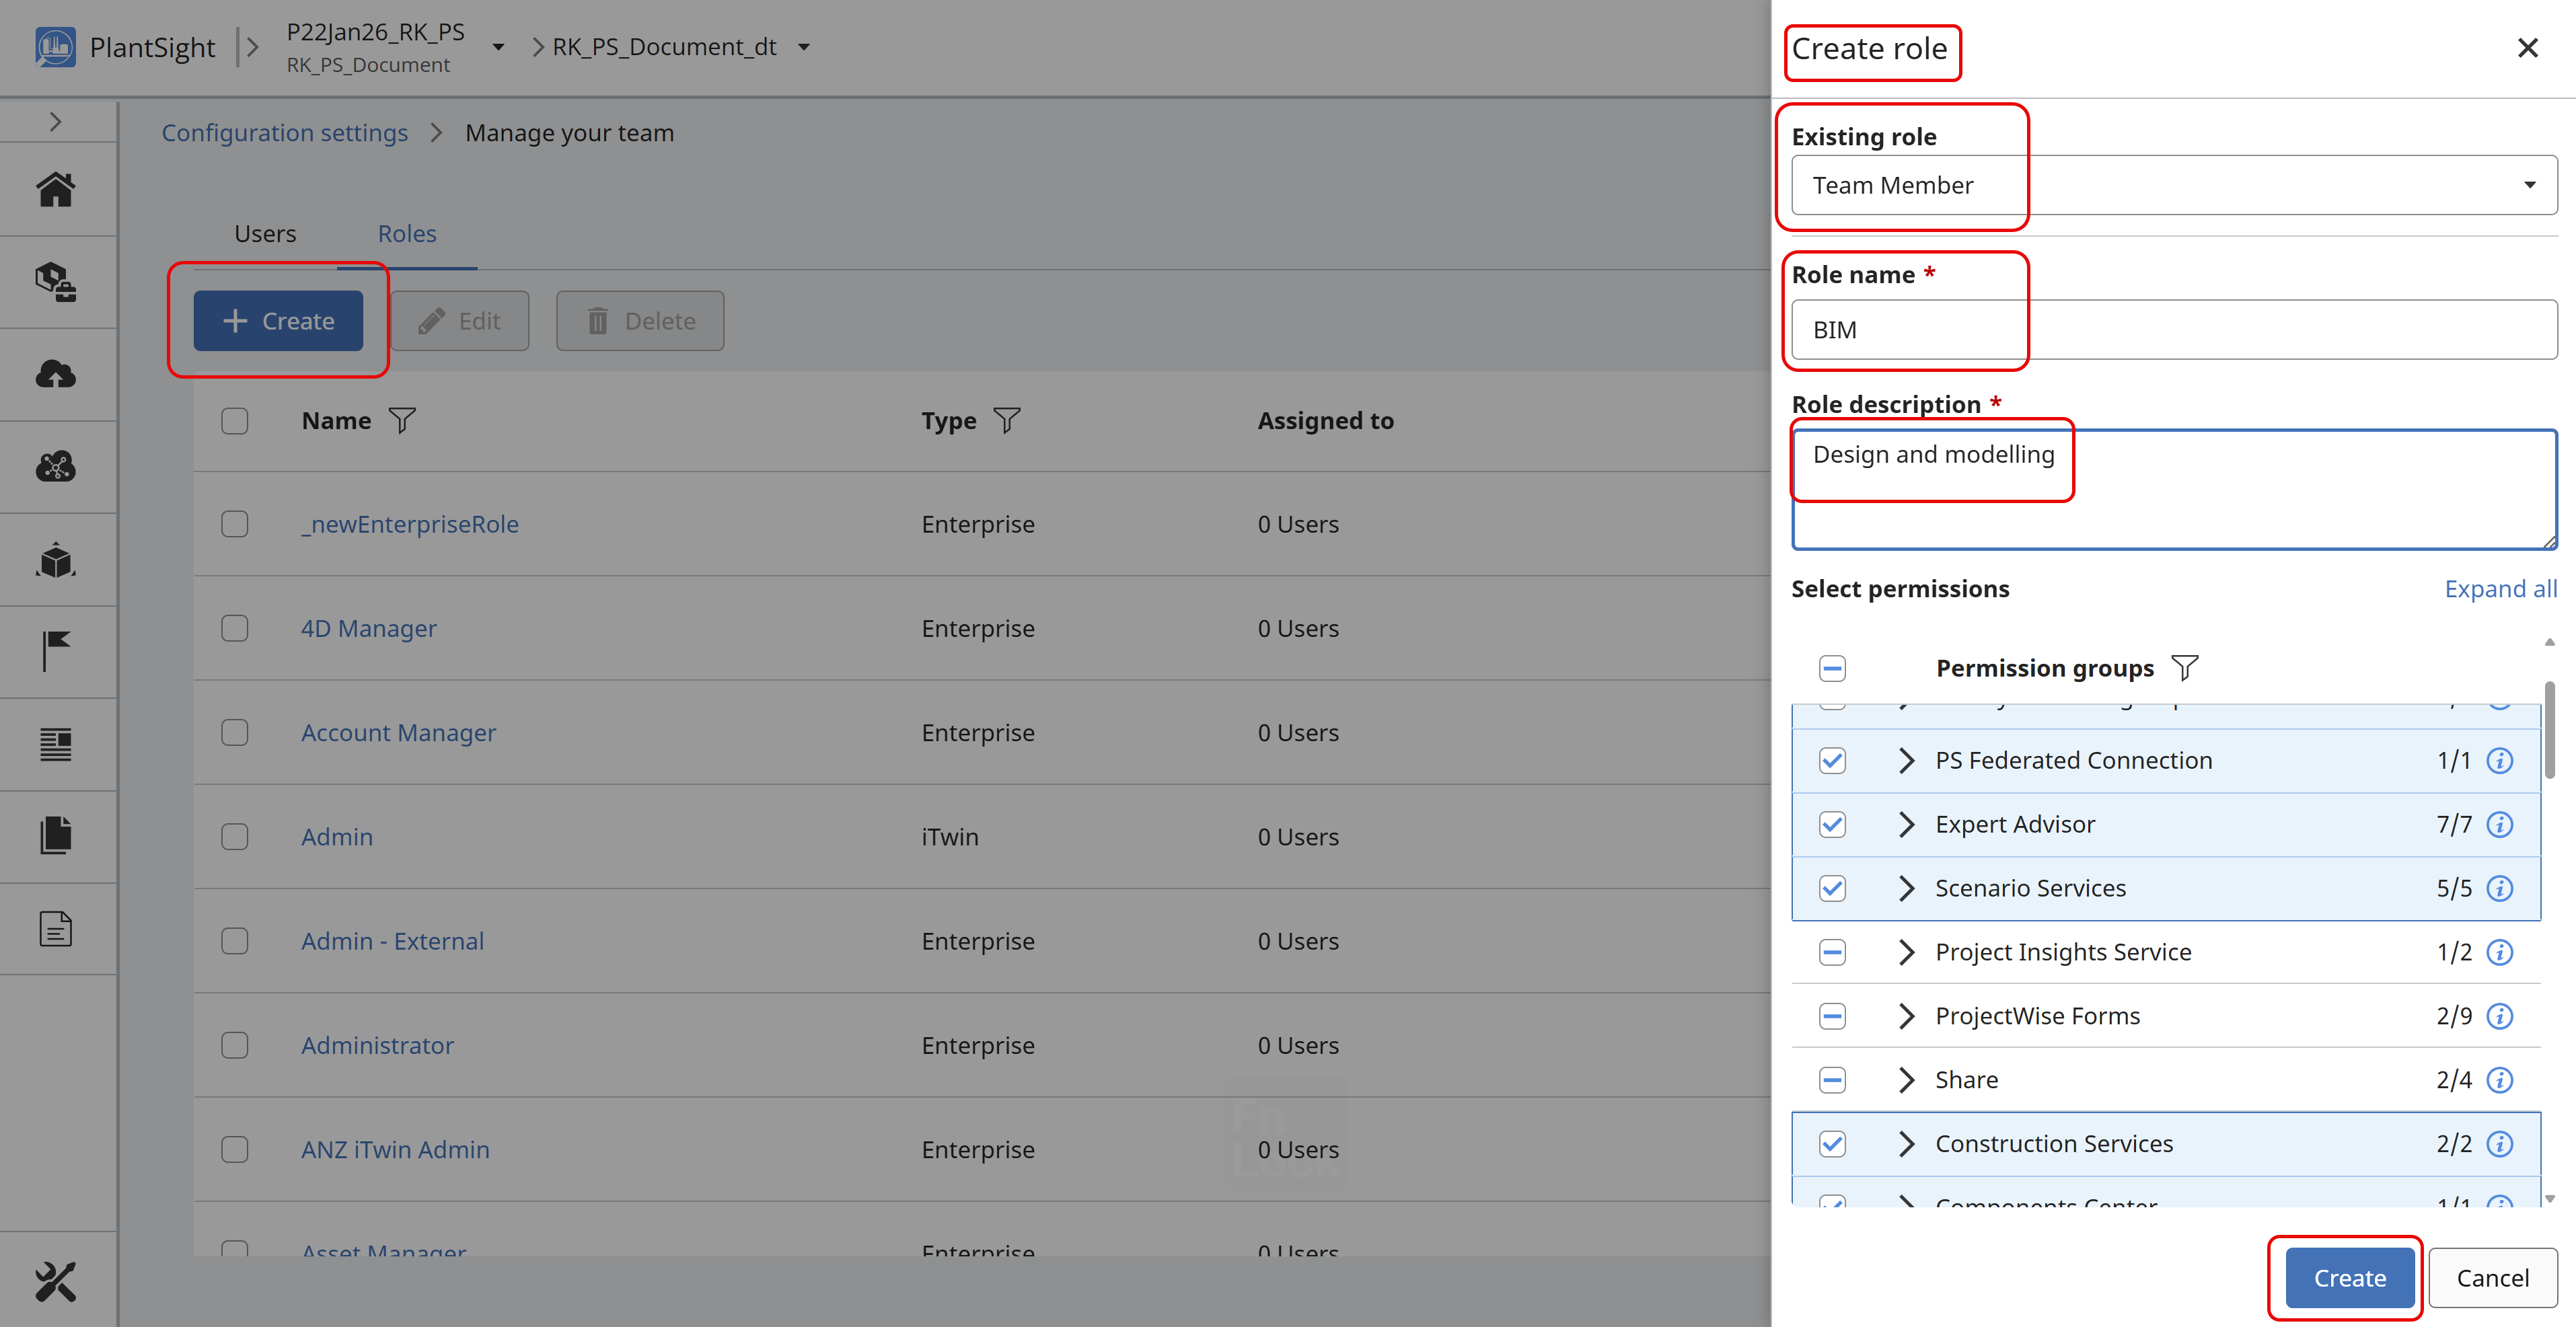Select the 4D Manager row checkbox

coord(235,628)
